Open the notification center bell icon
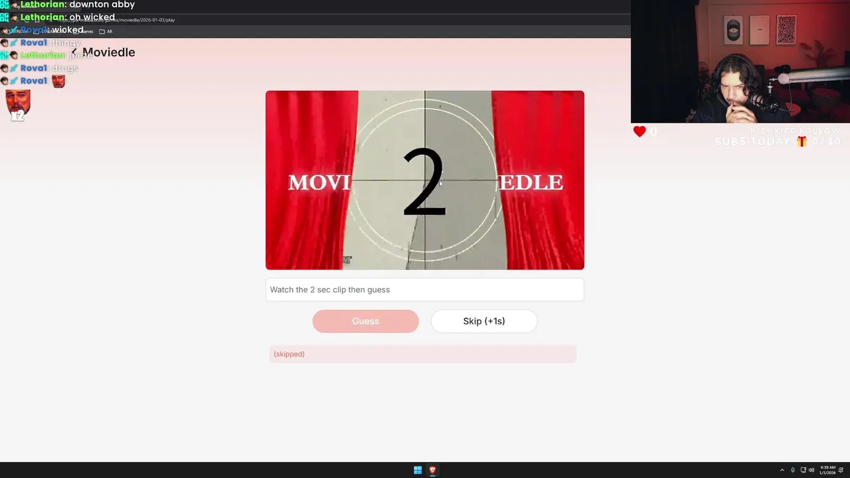The width and height of the screenshot is (850, 478). coord(841,470)
